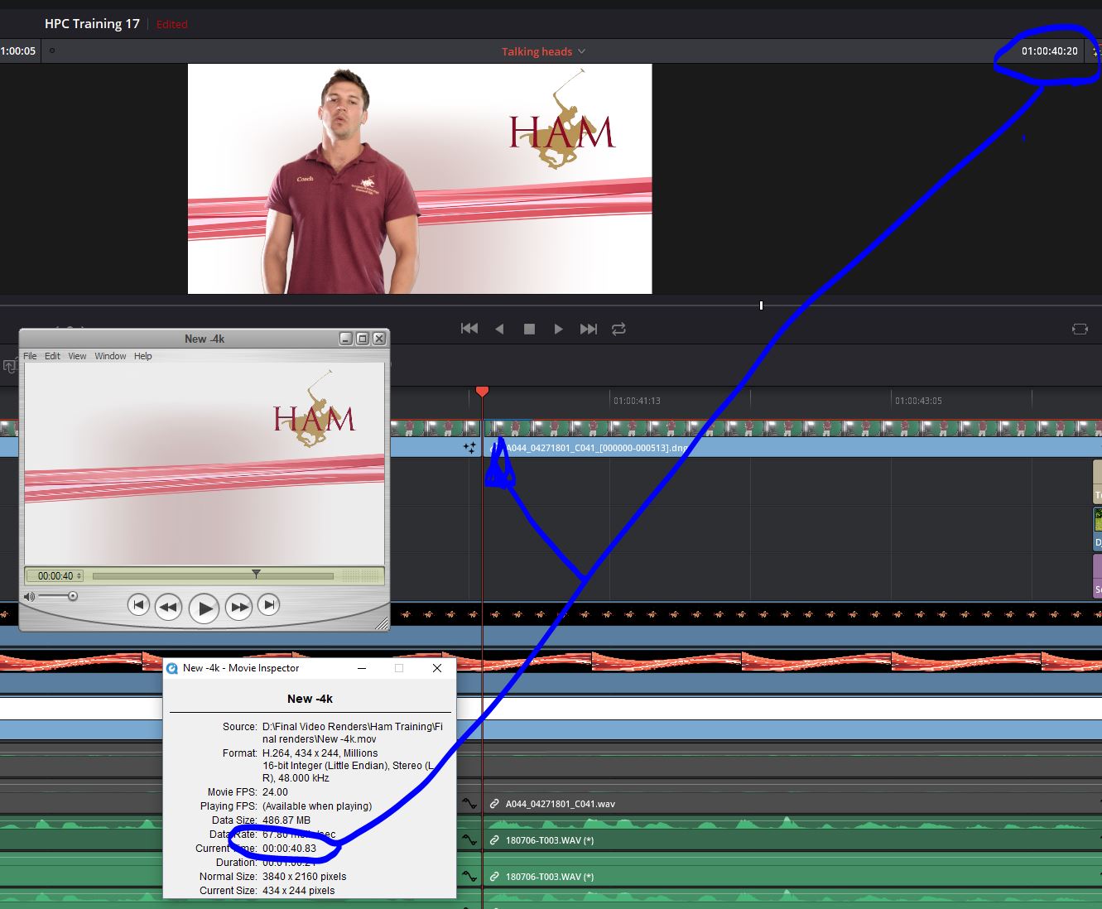Open Window menu in QuickTime player

coord(110,356)
